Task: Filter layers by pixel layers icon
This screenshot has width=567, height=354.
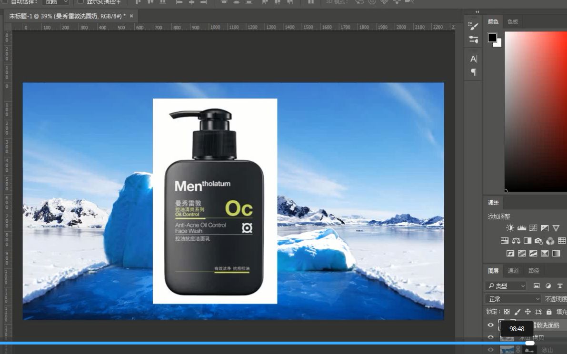Action: pos(537,286)
